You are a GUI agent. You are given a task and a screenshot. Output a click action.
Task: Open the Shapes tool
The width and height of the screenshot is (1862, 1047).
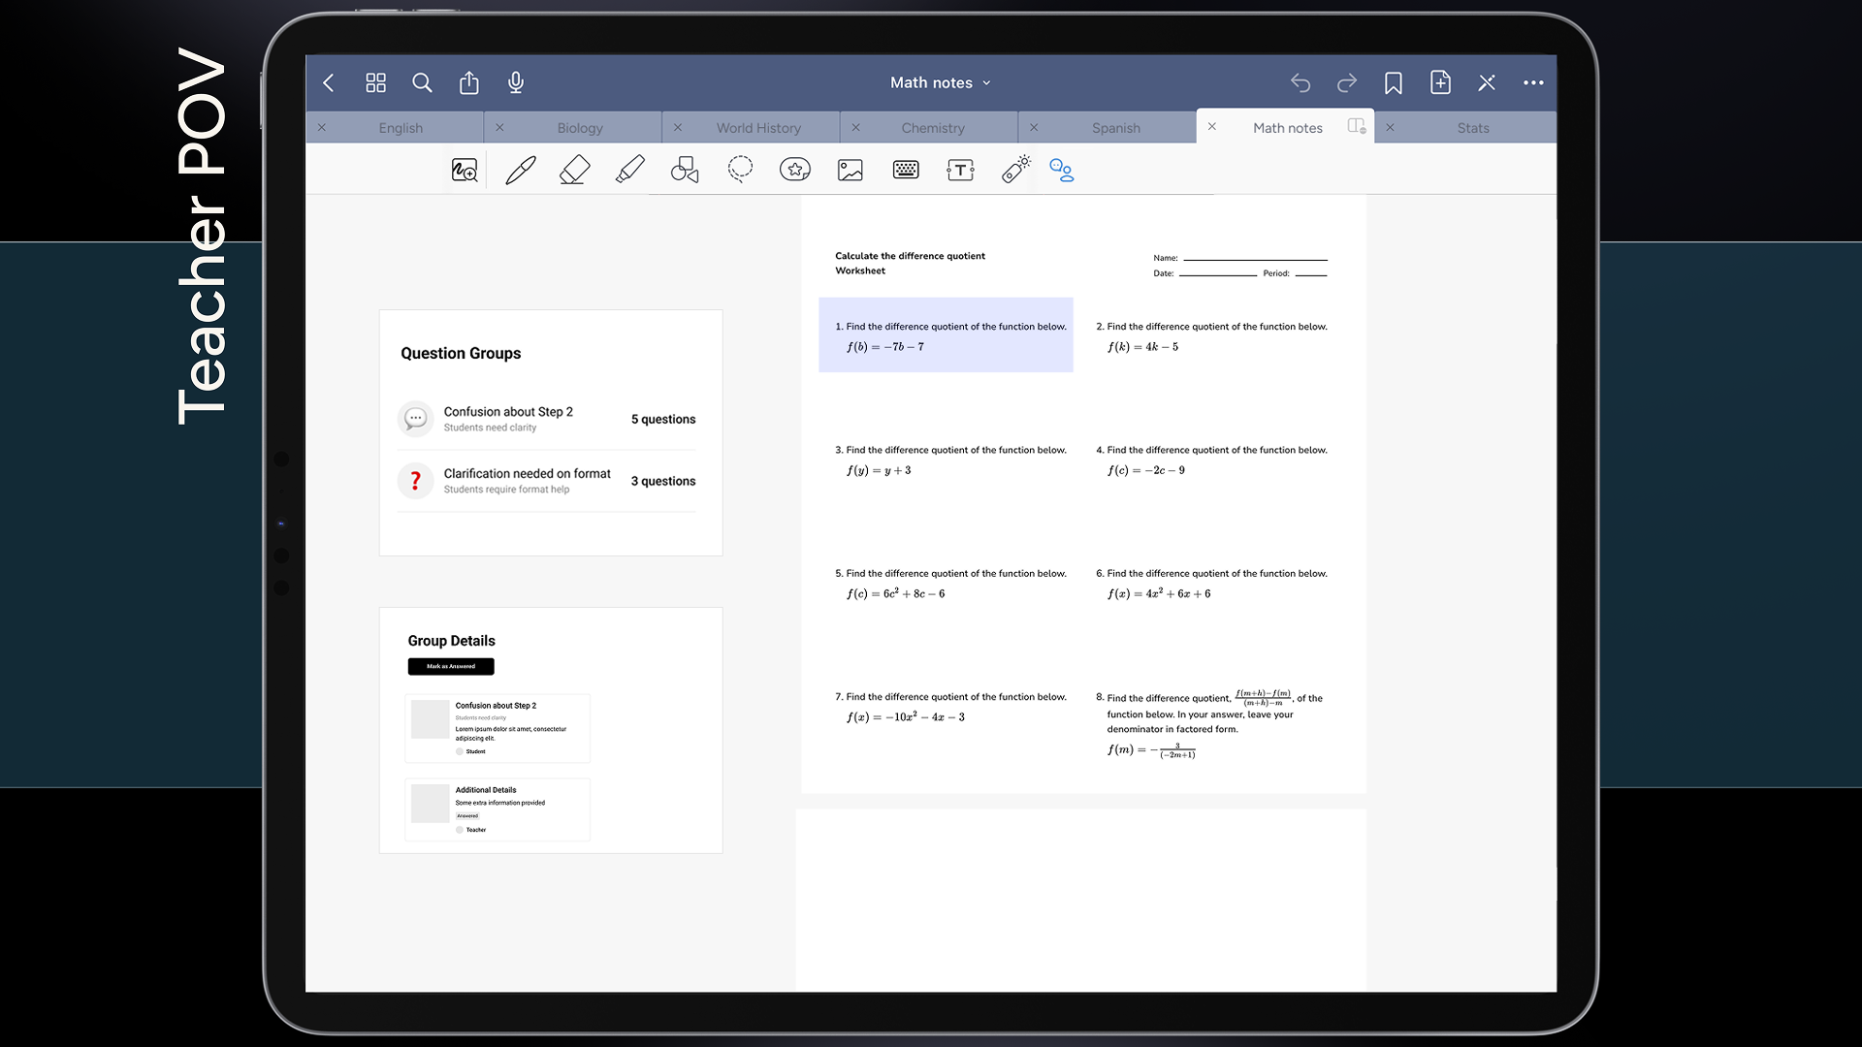(x=685, y=171)
